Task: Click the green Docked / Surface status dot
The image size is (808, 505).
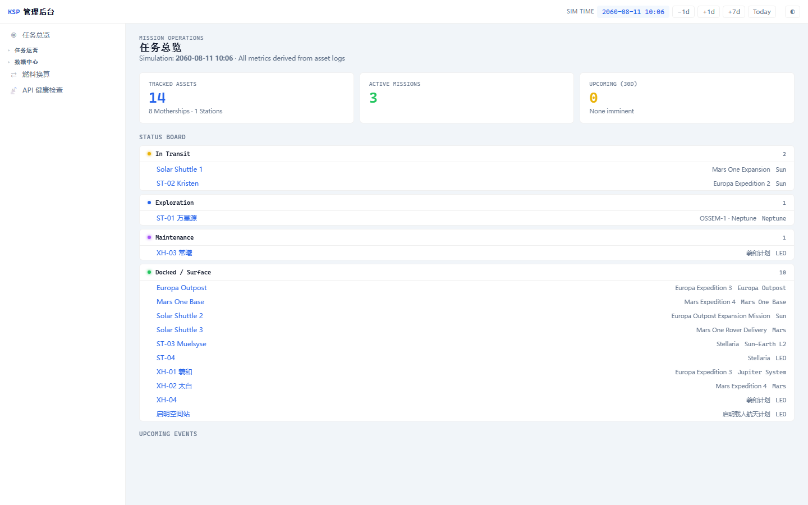Action: pyautogui.click(x=149, y=272)
